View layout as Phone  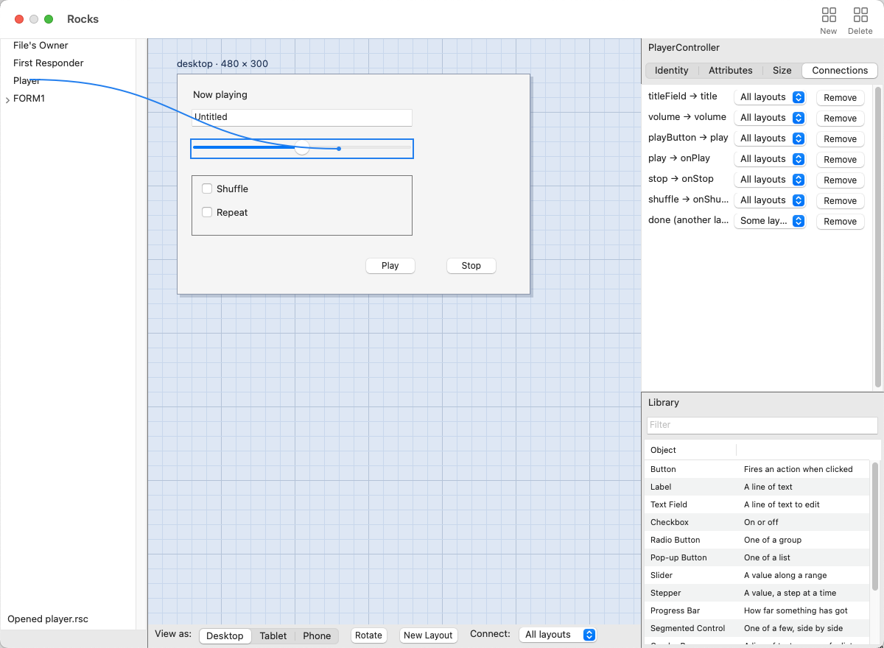tap(317, 635)
